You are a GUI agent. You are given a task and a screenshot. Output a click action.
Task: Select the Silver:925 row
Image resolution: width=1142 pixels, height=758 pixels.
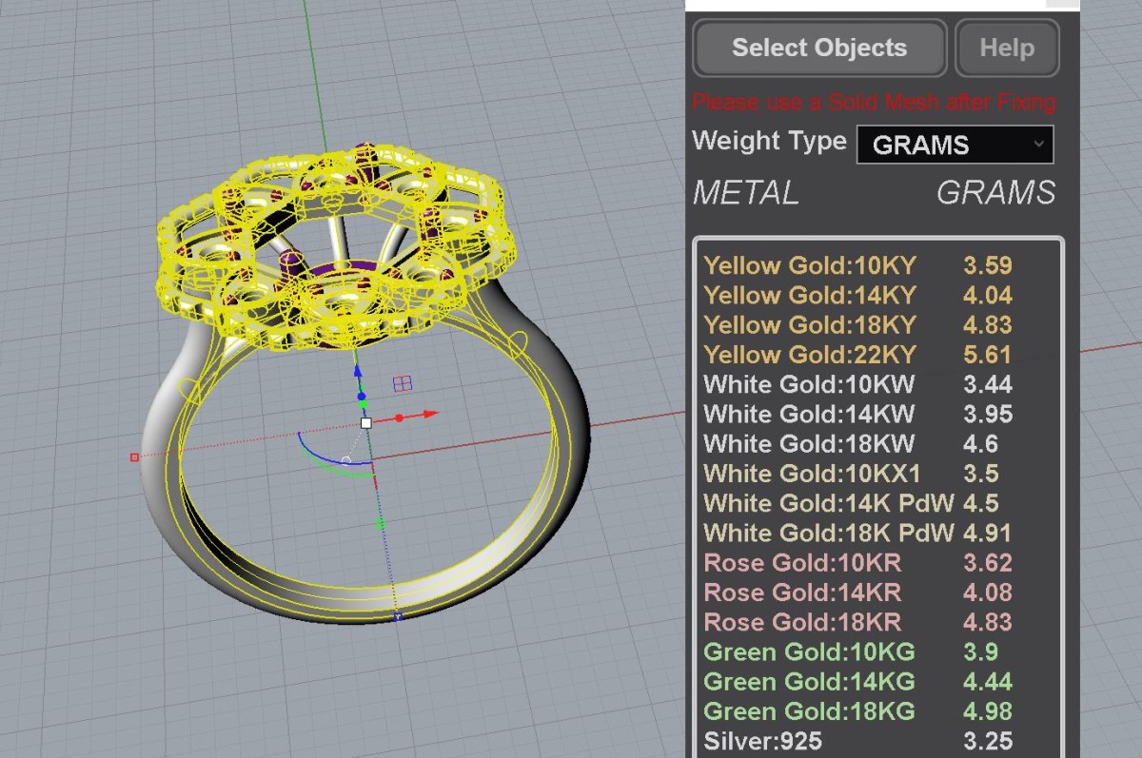pos(858,741)
